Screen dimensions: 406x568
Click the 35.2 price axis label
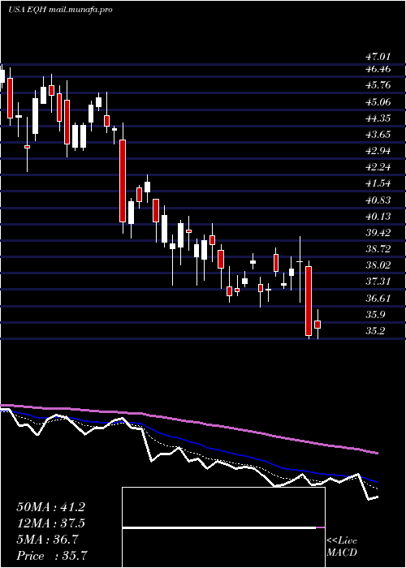pyautogui.click(x=375, y=331)
